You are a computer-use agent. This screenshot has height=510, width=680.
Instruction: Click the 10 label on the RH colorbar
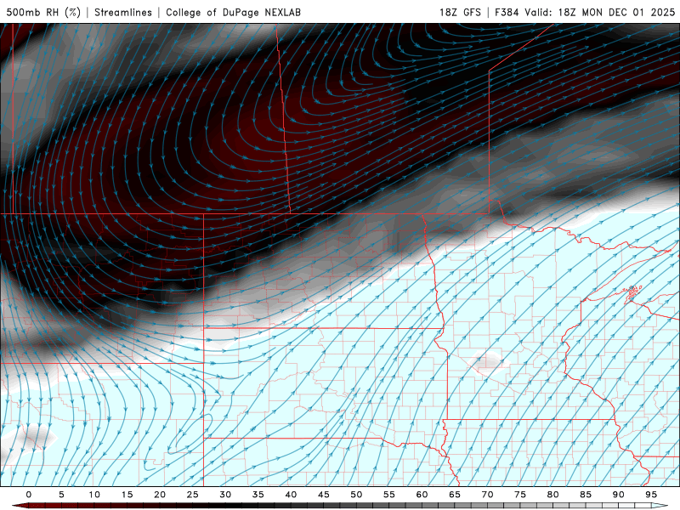94,495
